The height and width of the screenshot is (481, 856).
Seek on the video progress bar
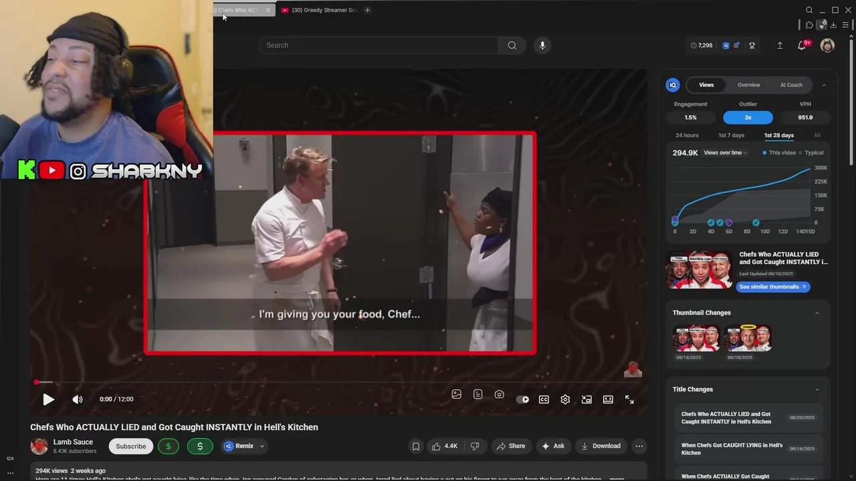pos(339,382)
